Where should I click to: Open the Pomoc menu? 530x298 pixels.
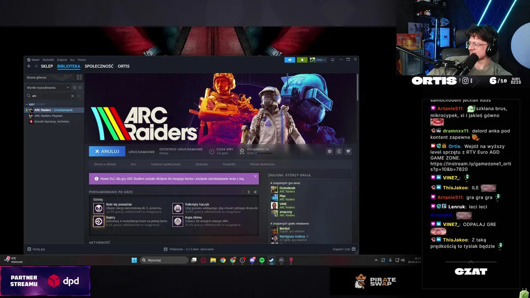pos(82,60)
